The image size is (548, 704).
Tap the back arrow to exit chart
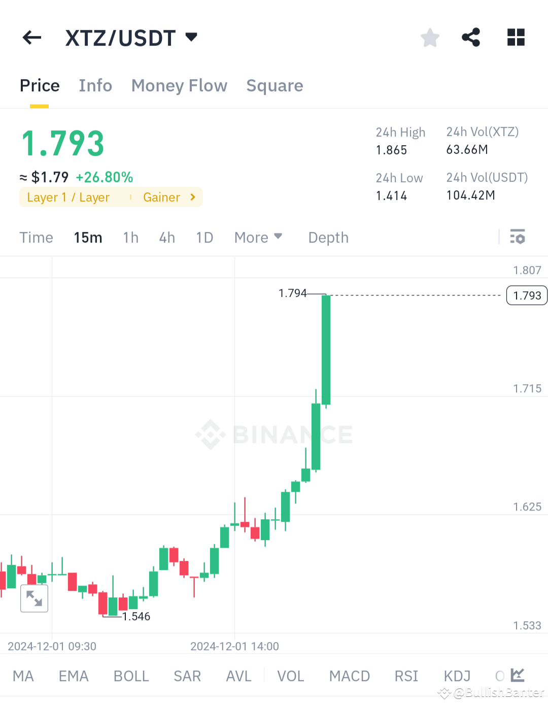coord(31,37)
